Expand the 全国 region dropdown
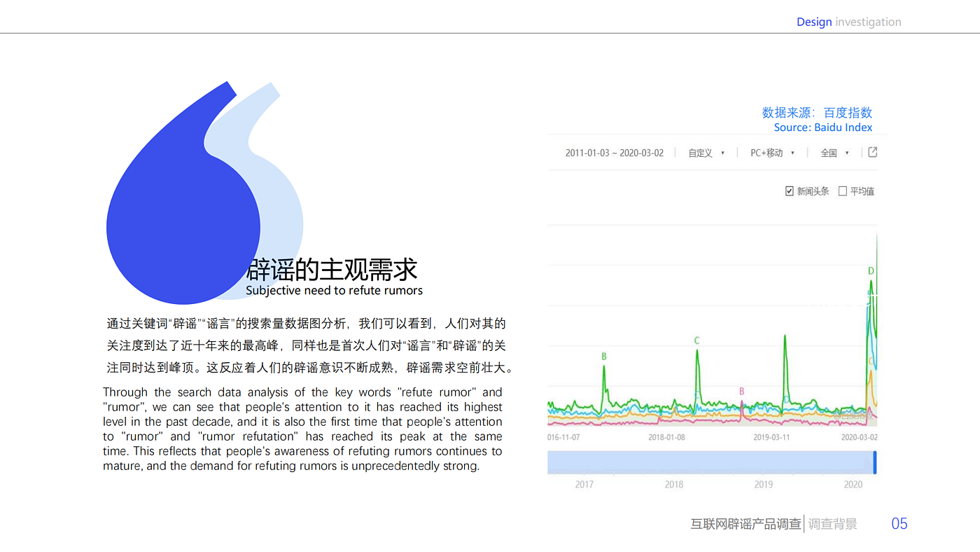 pos(834,153)
